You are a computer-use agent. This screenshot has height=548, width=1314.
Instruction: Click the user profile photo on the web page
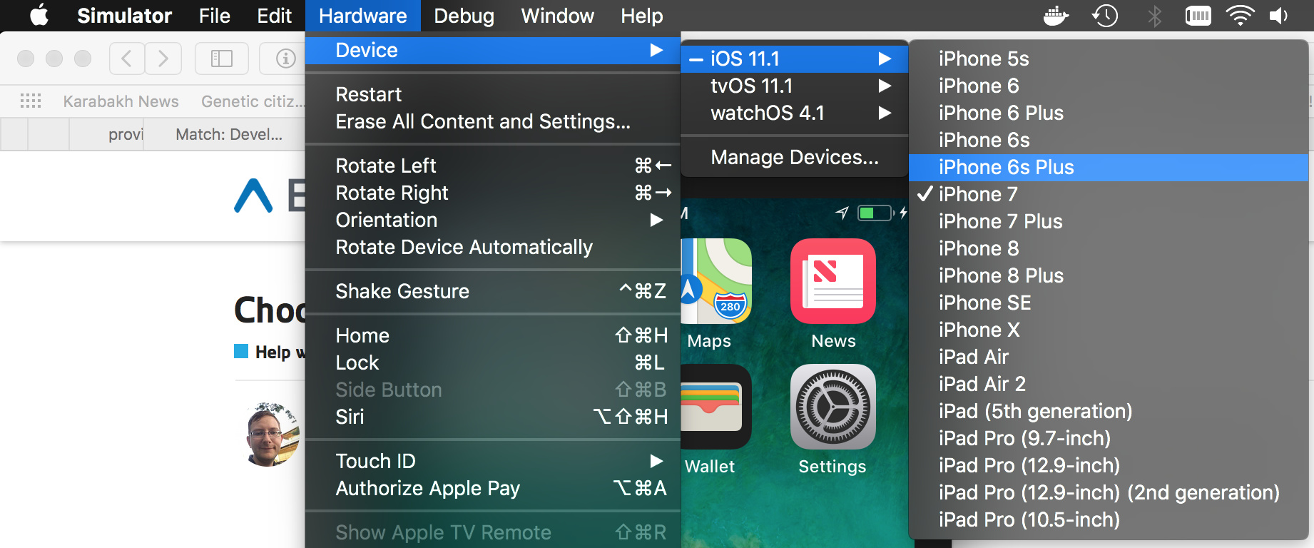pyautogui.click(x=273, y=434)
